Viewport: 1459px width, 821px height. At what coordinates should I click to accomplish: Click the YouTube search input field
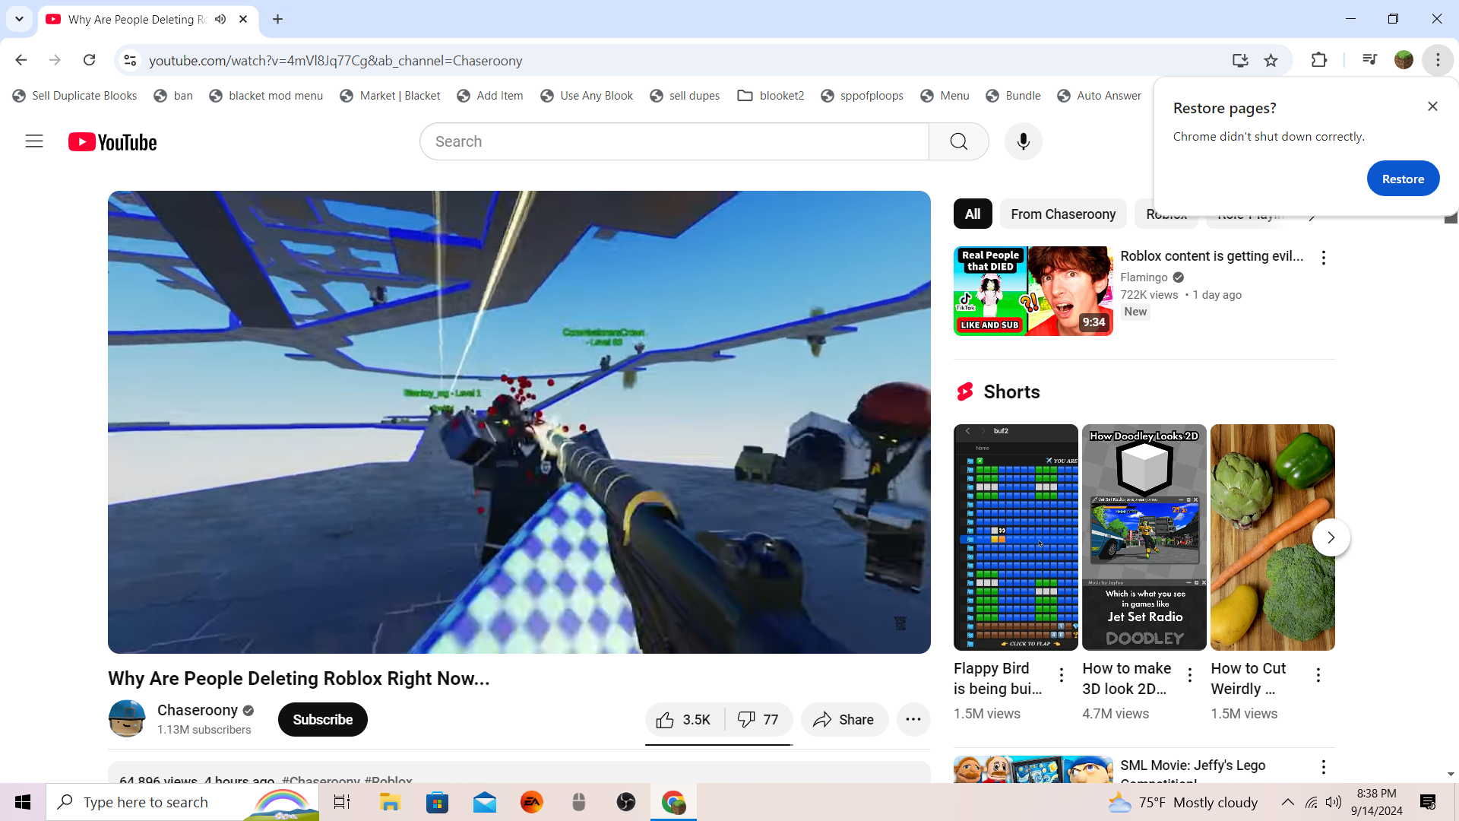tap(673, 141)
